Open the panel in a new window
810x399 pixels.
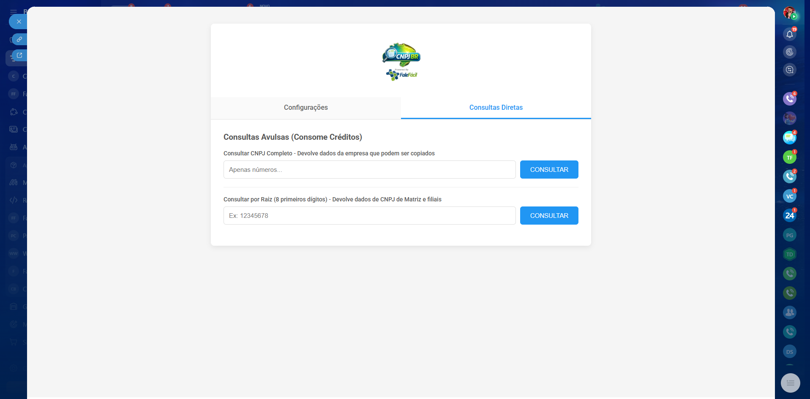tap(19, 55)
